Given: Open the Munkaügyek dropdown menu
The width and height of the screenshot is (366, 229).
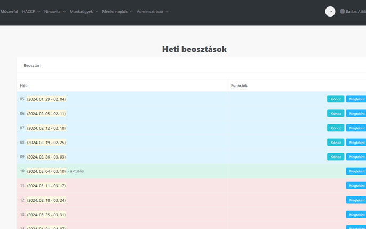Looking at the screenshot, I should 84,11.
